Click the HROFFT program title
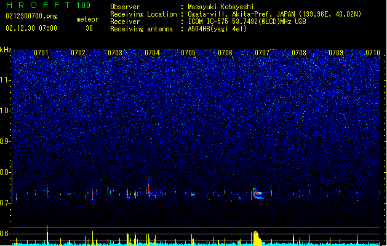 coord(39,5)
